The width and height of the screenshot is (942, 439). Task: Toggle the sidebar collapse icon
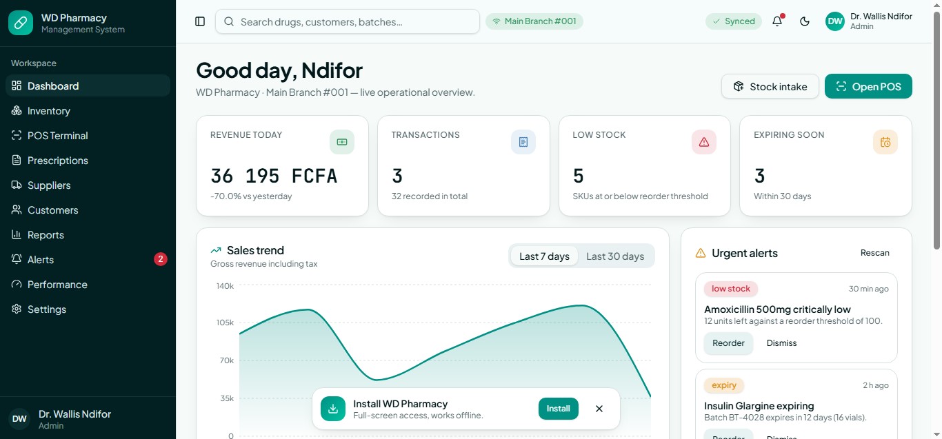[x=200, y=21]
